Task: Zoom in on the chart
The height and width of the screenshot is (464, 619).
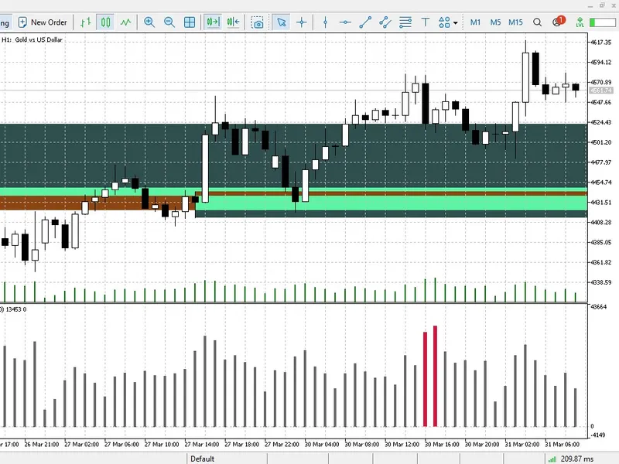Action: coord(149,22)
